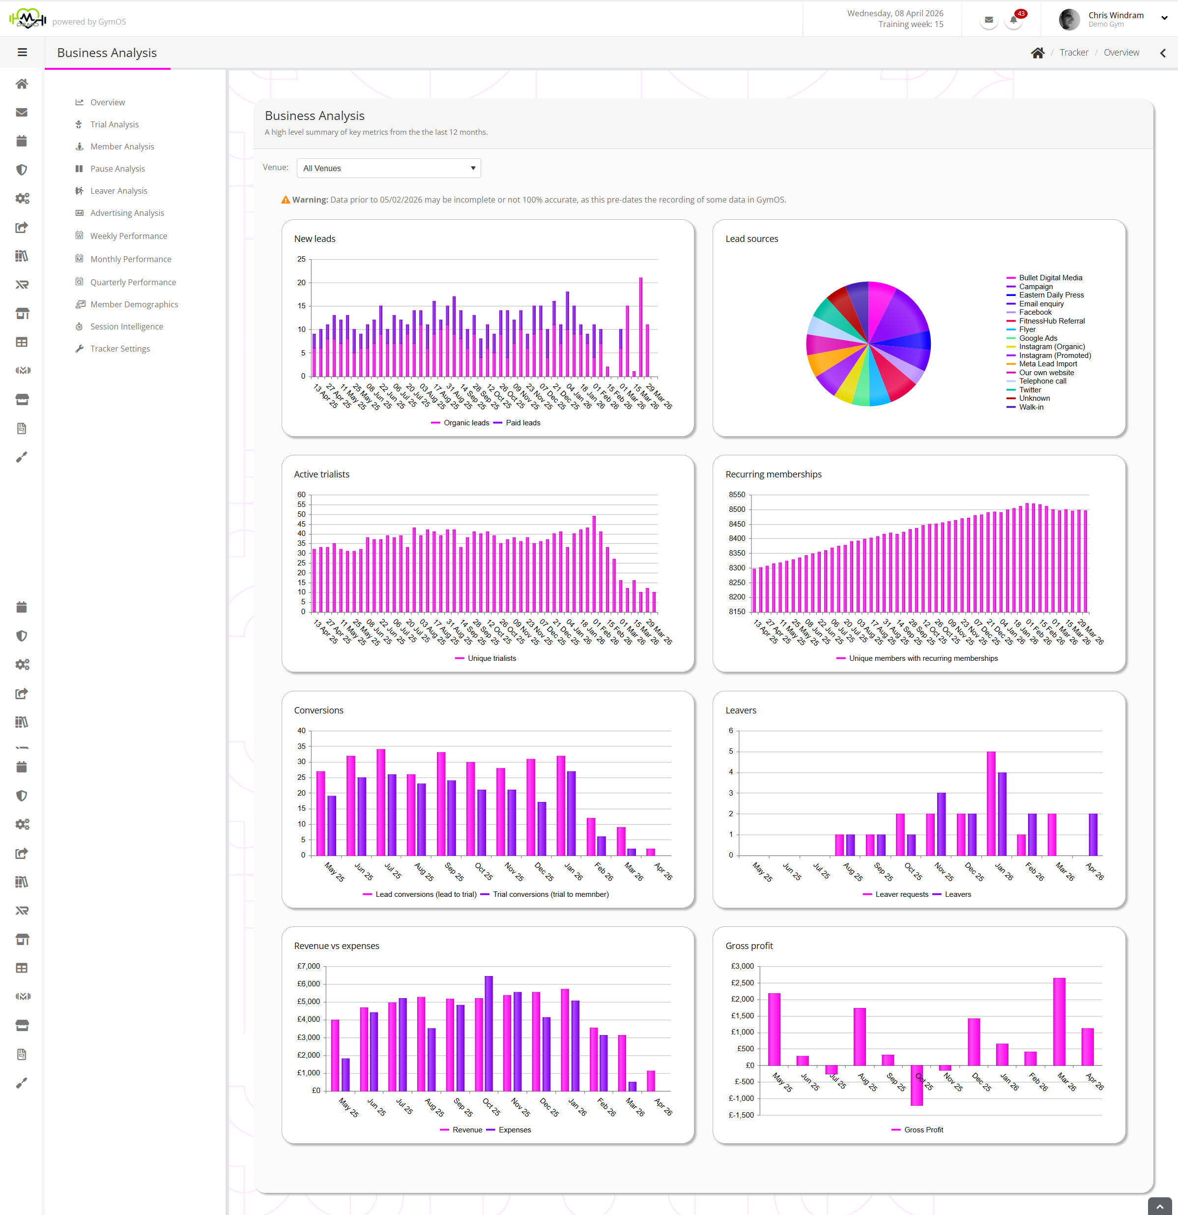
Task: Open the hamburger menu icon
Action: click(x=22, y=53)
